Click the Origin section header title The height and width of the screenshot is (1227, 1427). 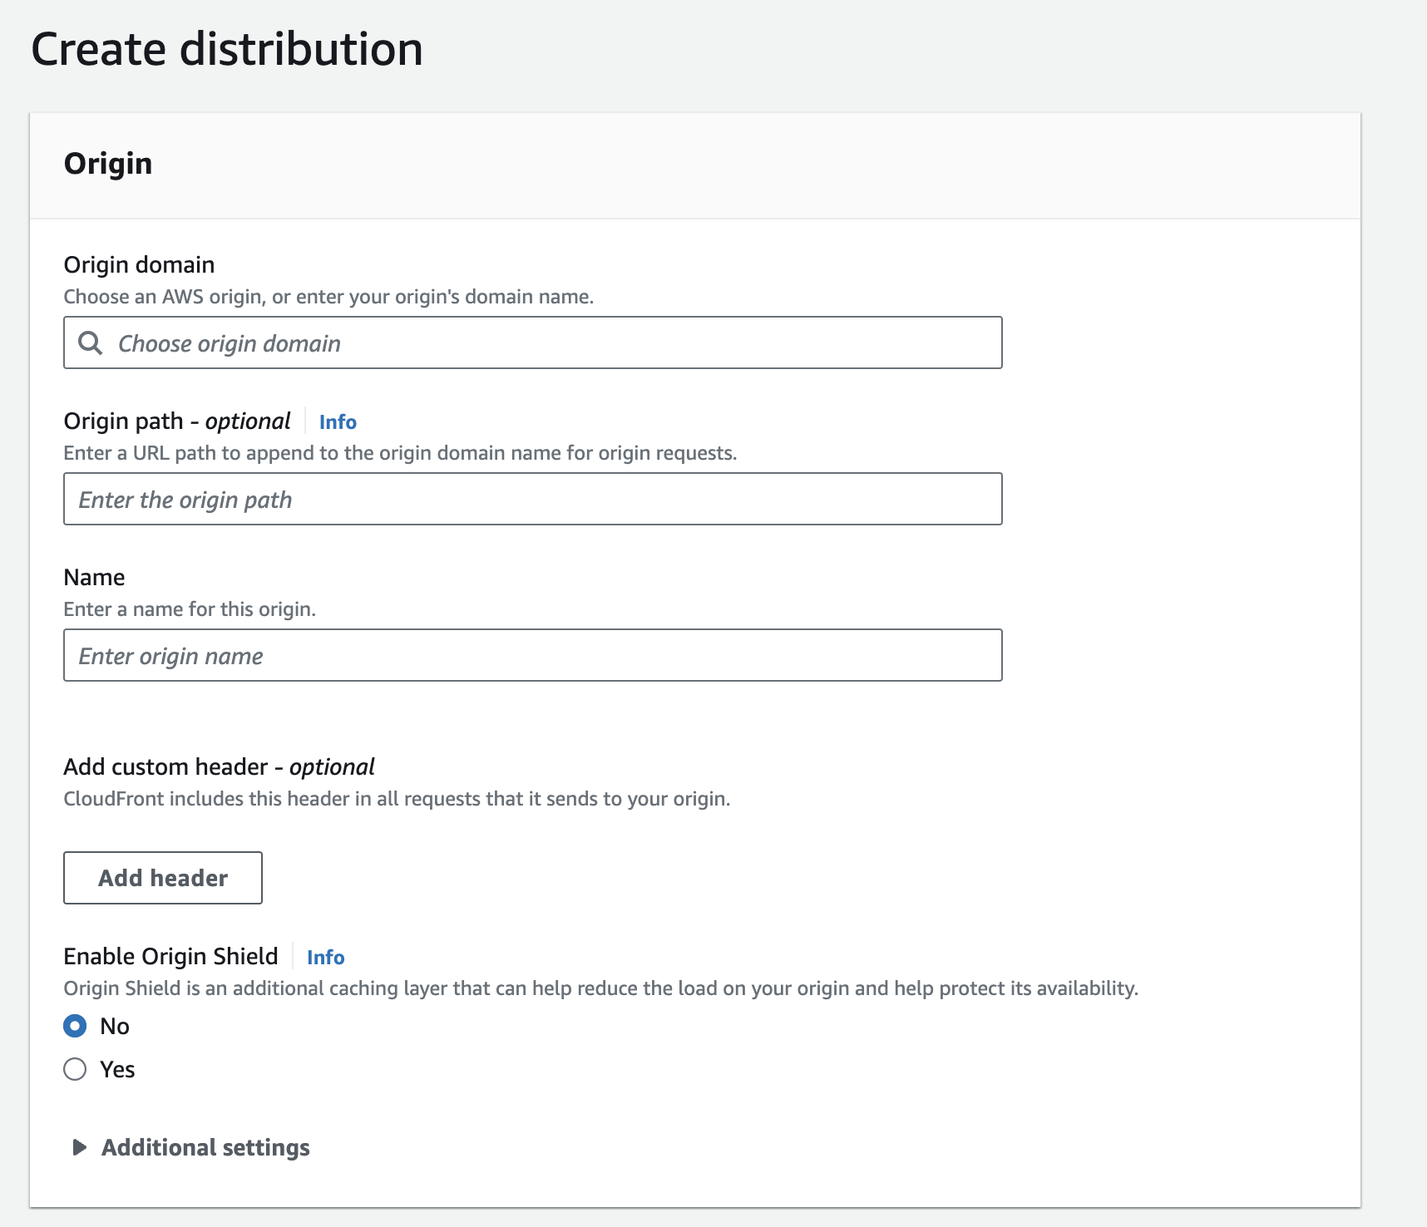(x=108, y=164)
